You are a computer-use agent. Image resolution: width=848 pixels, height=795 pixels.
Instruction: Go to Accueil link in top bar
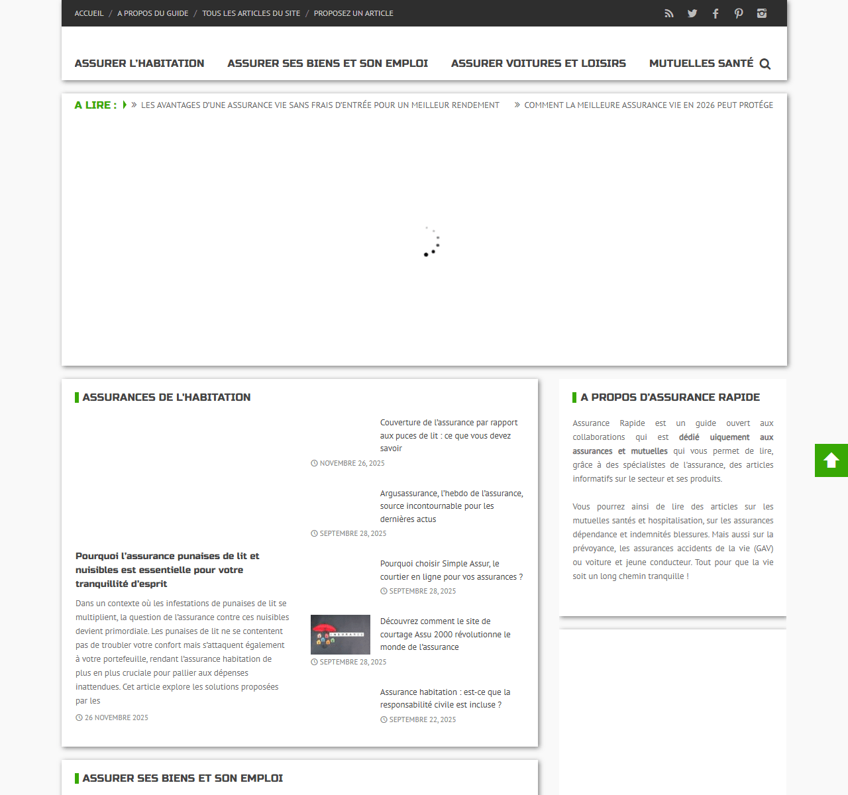[89, 13]
